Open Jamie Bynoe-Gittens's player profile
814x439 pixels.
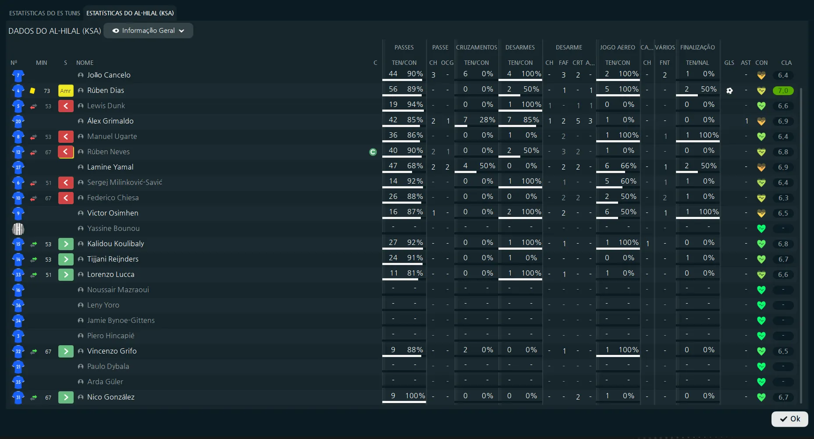pos(121,320)
